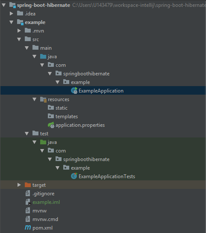
Task: Select the application.properties file
Action: 80,125
